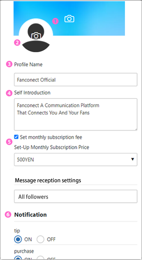Click the profile picture camera icon
Viewport: 142px width, 260px height.
click(36, 36)
